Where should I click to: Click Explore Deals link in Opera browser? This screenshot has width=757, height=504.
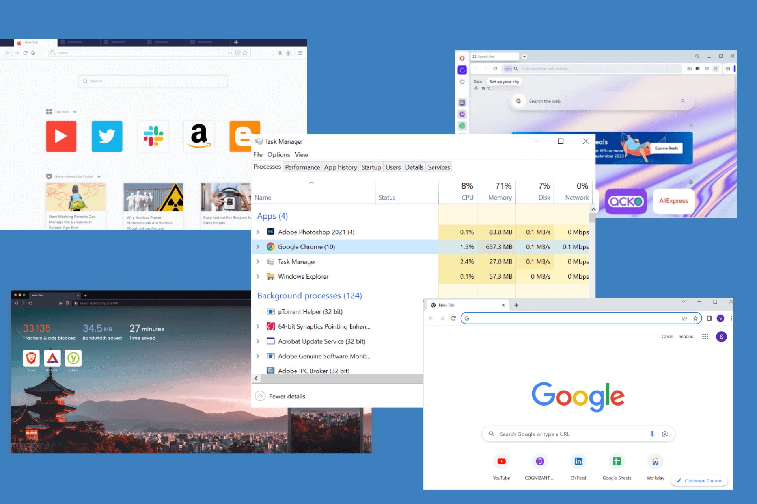point(666,148)
